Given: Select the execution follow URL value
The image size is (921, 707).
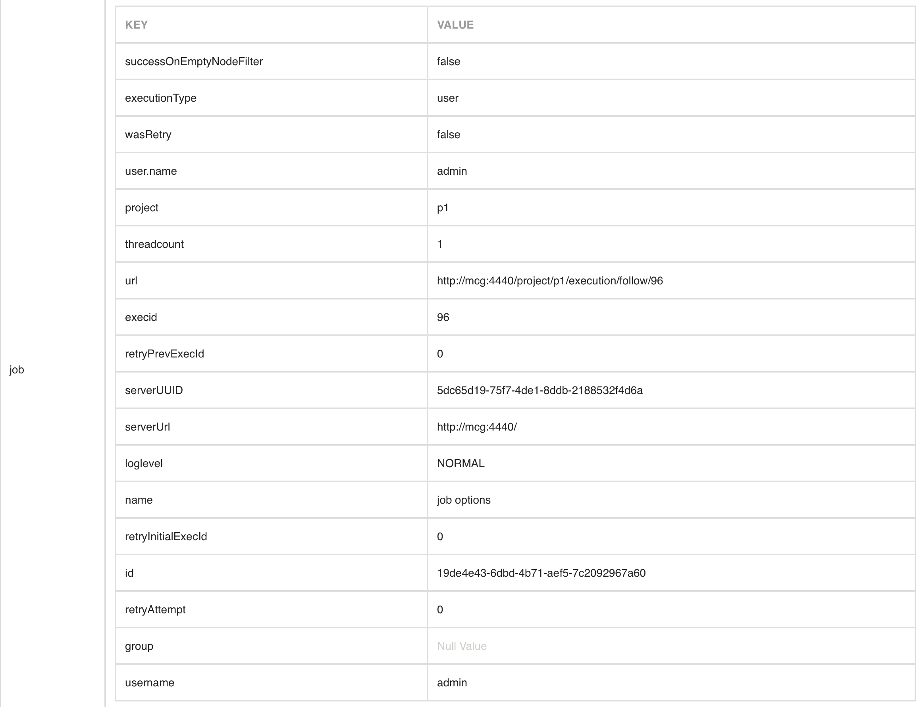Looking at the screenshot, I should [550, 281].
